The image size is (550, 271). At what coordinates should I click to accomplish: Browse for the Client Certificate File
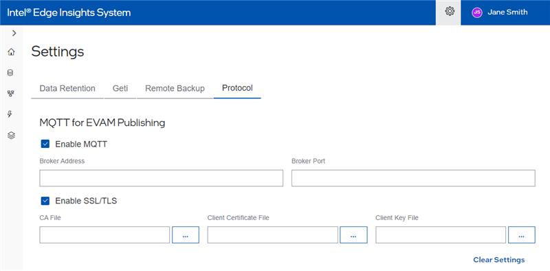pos(353,235)
